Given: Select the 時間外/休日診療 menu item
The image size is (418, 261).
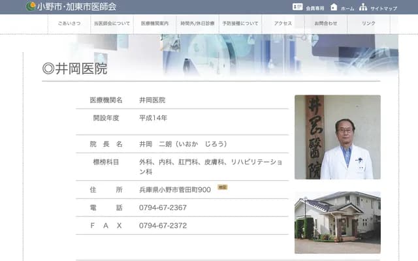Looking at the screenshot, I should [197, 23].
